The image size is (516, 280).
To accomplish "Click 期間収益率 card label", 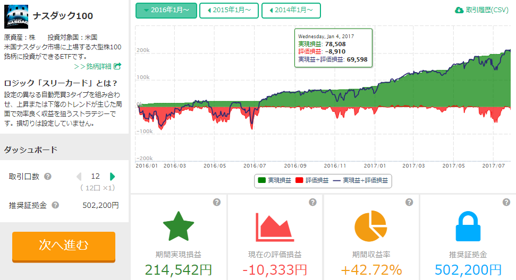I will (371, 255).
